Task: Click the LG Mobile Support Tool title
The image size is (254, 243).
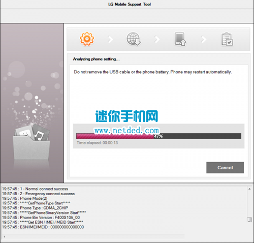Action: (x=130, y=4)
